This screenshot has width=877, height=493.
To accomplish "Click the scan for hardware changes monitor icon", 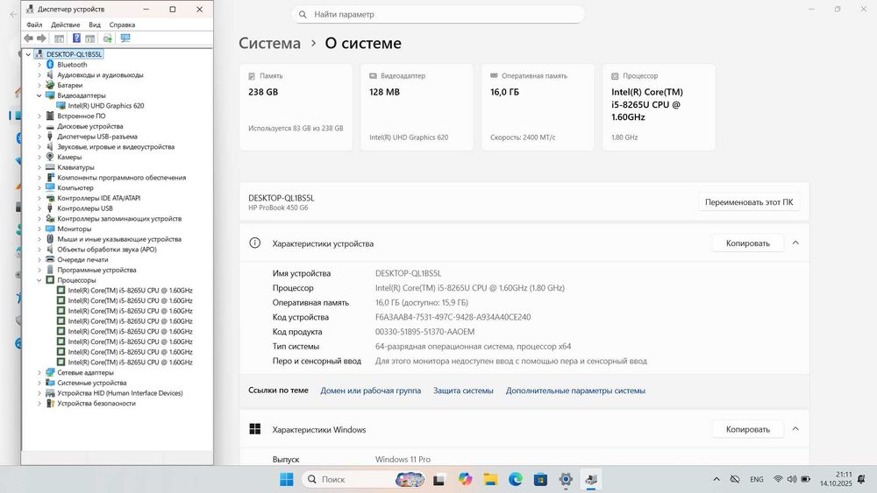I will tap(125, 38).
